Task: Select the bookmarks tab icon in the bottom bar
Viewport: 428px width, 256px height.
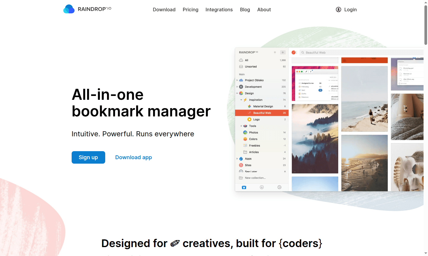Action: coord(244,187)
